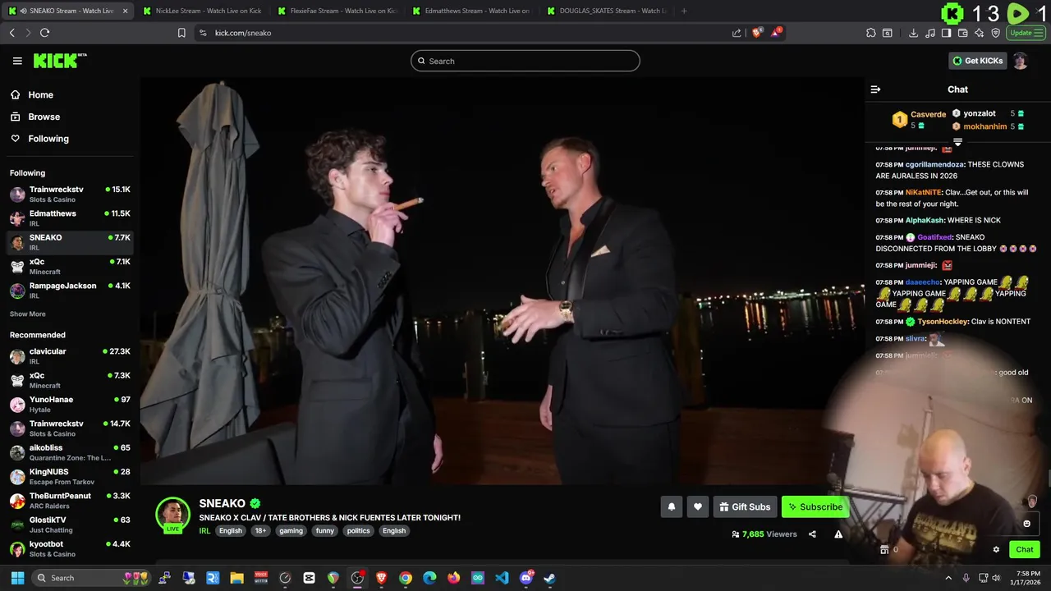Go back in browser history
This screenshot has height=591, width=1051.
coord(11,33)
